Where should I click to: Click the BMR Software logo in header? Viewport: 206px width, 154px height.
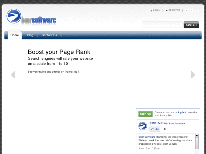tap(31, 17)
